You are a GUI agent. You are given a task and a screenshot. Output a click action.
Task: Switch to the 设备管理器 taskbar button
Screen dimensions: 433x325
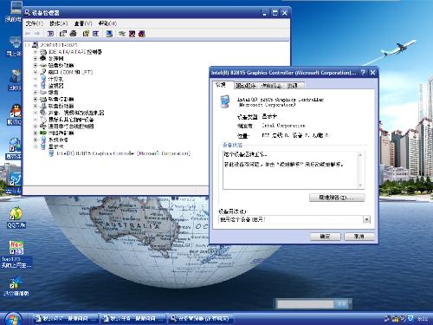(x=201, y=319)
